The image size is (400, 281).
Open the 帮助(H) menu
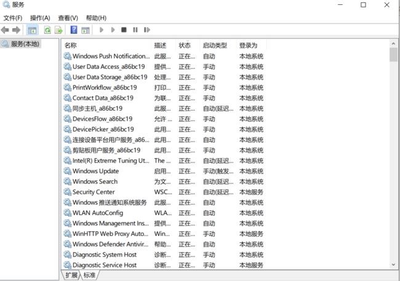click(x=96, y=18)
